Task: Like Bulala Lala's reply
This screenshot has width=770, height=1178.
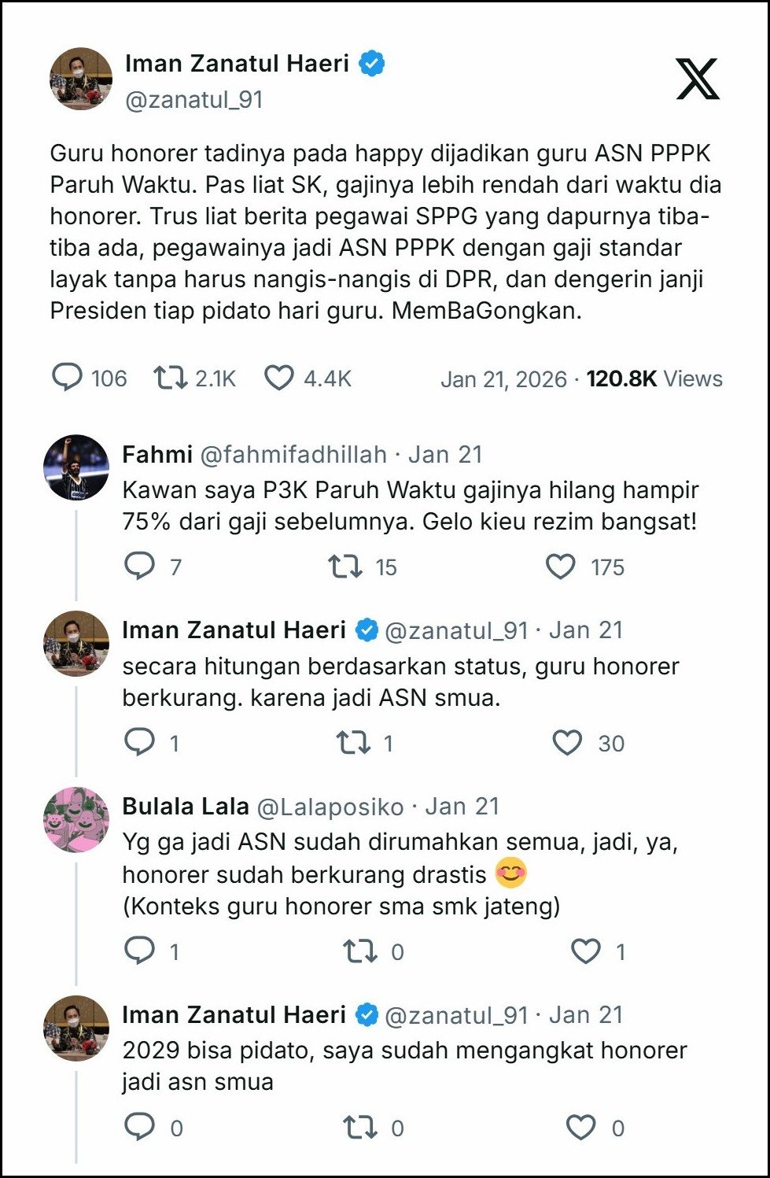Action: (x=586, y=951)
